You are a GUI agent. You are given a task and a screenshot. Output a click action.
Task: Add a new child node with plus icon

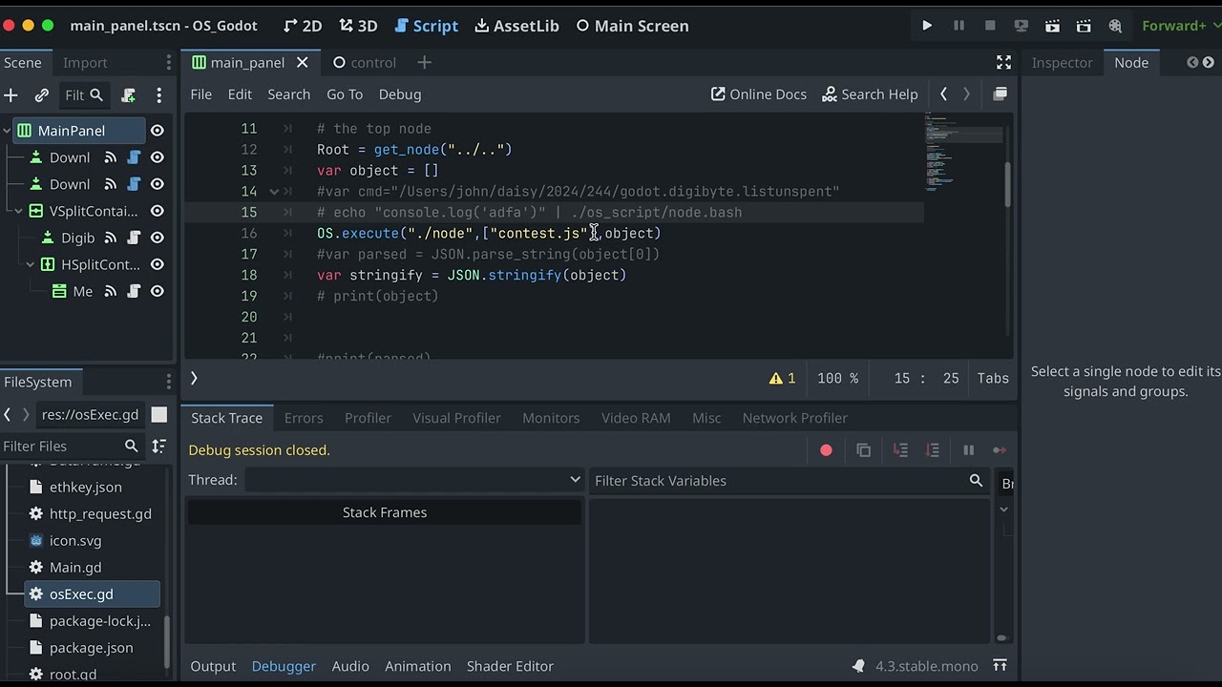tap(11, 94)
